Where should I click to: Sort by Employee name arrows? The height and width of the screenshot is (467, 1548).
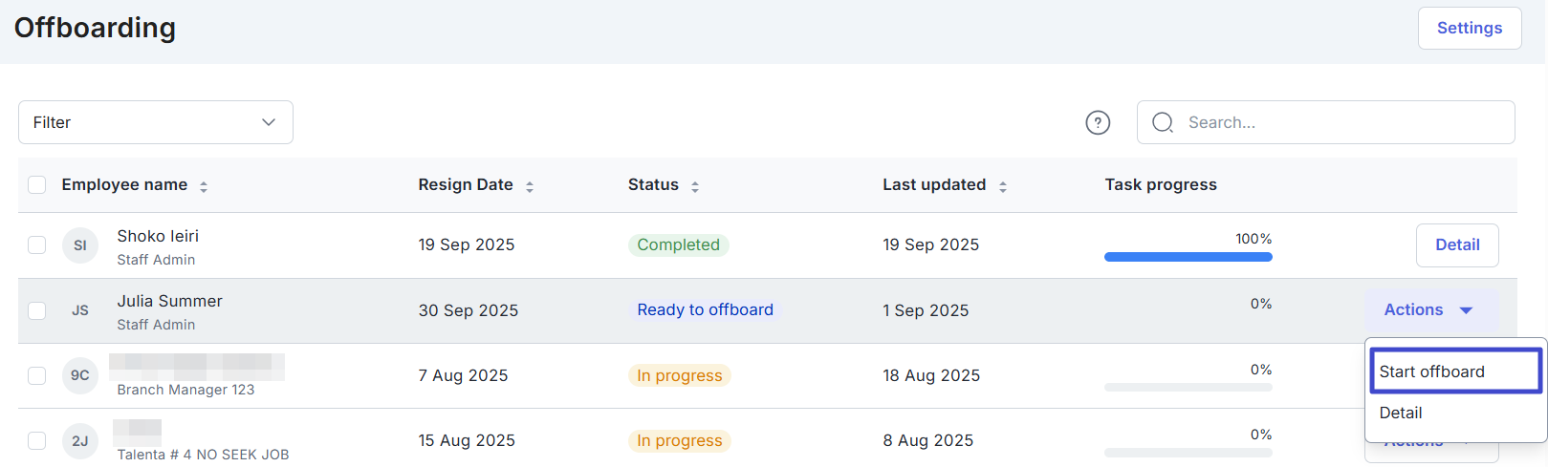click(x=204, y=187)
